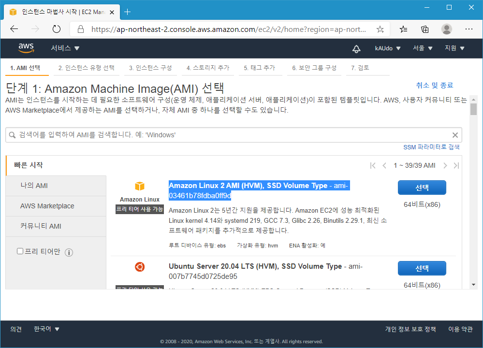483x348 pixels.
Task: Select the Ubuntu Server 20.04 AMI with 선택
Action: pyautogui.click(x=422, y=268)
